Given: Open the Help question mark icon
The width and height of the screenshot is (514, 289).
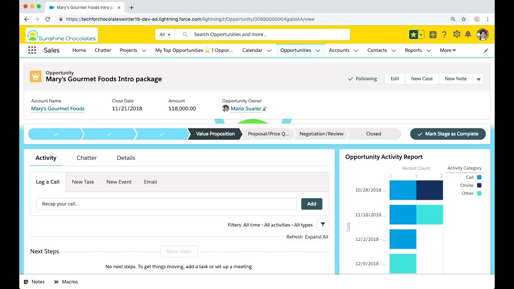Looking at the screenshot, I should tap(444, 35).
